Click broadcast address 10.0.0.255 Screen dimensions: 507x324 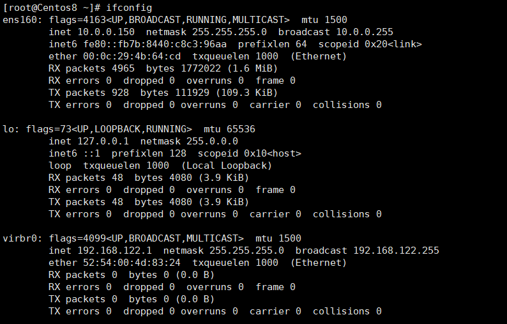(x=365, y=32)
